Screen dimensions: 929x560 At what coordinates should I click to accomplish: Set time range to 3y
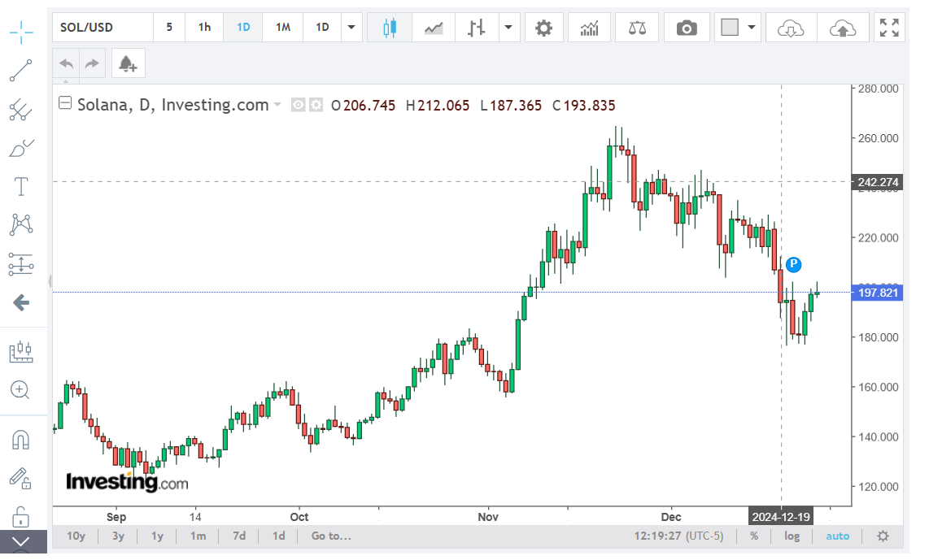point(119,536)
